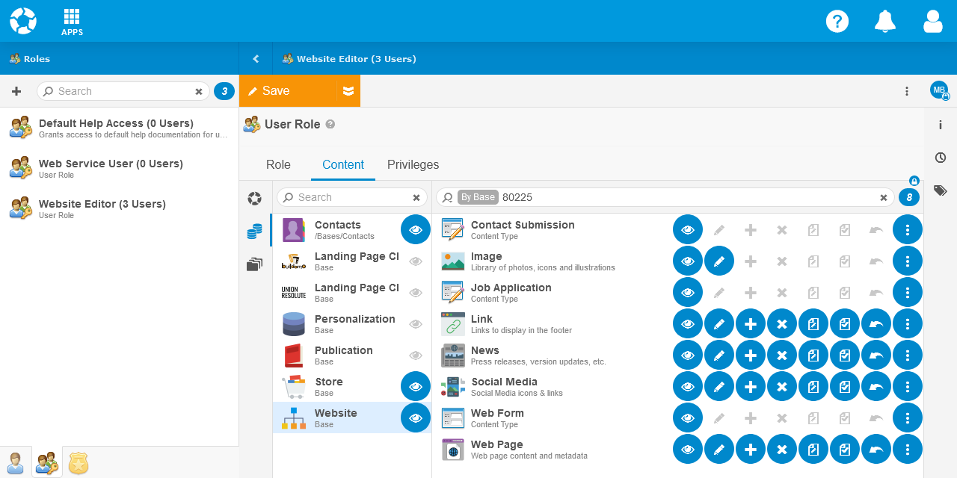Viewport: 957px width, 478px height.
Task: Open the APPS grid menu
Action: click(72, 22)
